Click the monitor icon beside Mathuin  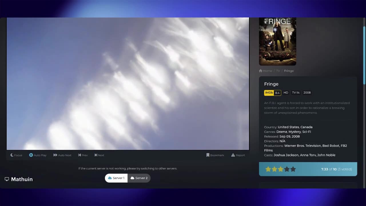[7, 179]
